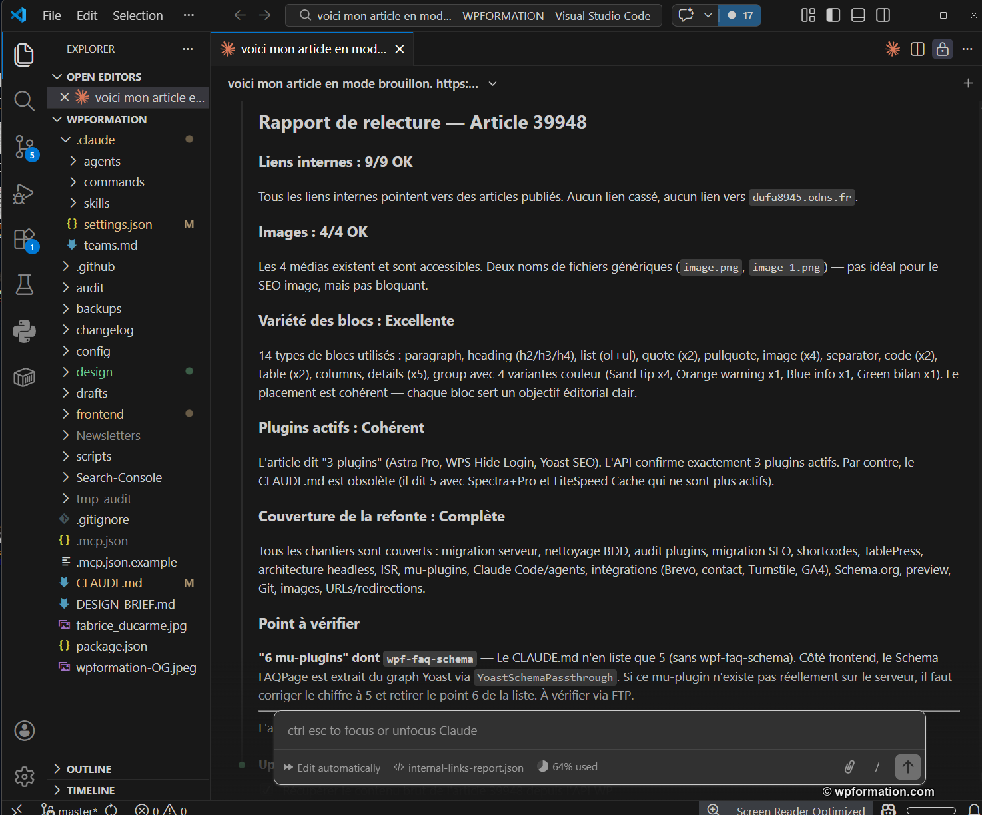Open the Search view

pyautogui.click(x=24, y=101)
